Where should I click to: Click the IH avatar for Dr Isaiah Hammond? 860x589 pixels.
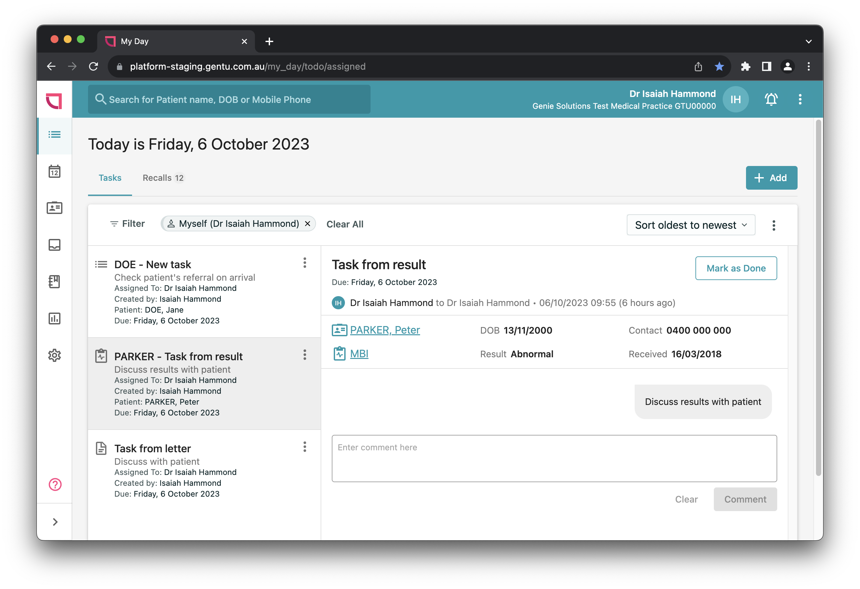[736, 99]
